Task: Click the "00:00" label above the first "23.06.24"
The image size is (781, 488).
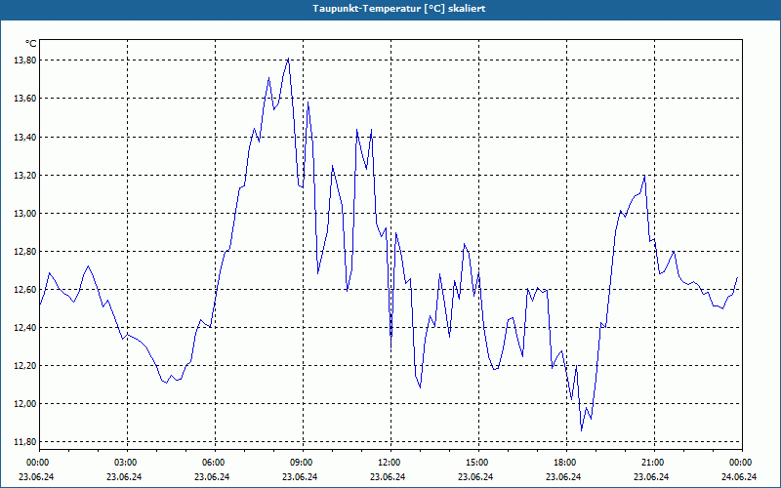Action: 37,463
